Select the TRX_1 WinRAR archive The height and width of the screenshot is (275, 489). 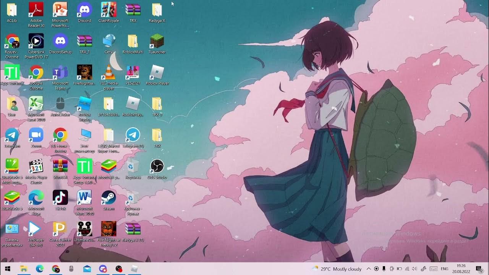(84, 44)
